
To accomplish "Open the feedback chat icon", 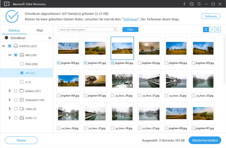I will pyautogui.click(x=192, y=4).
